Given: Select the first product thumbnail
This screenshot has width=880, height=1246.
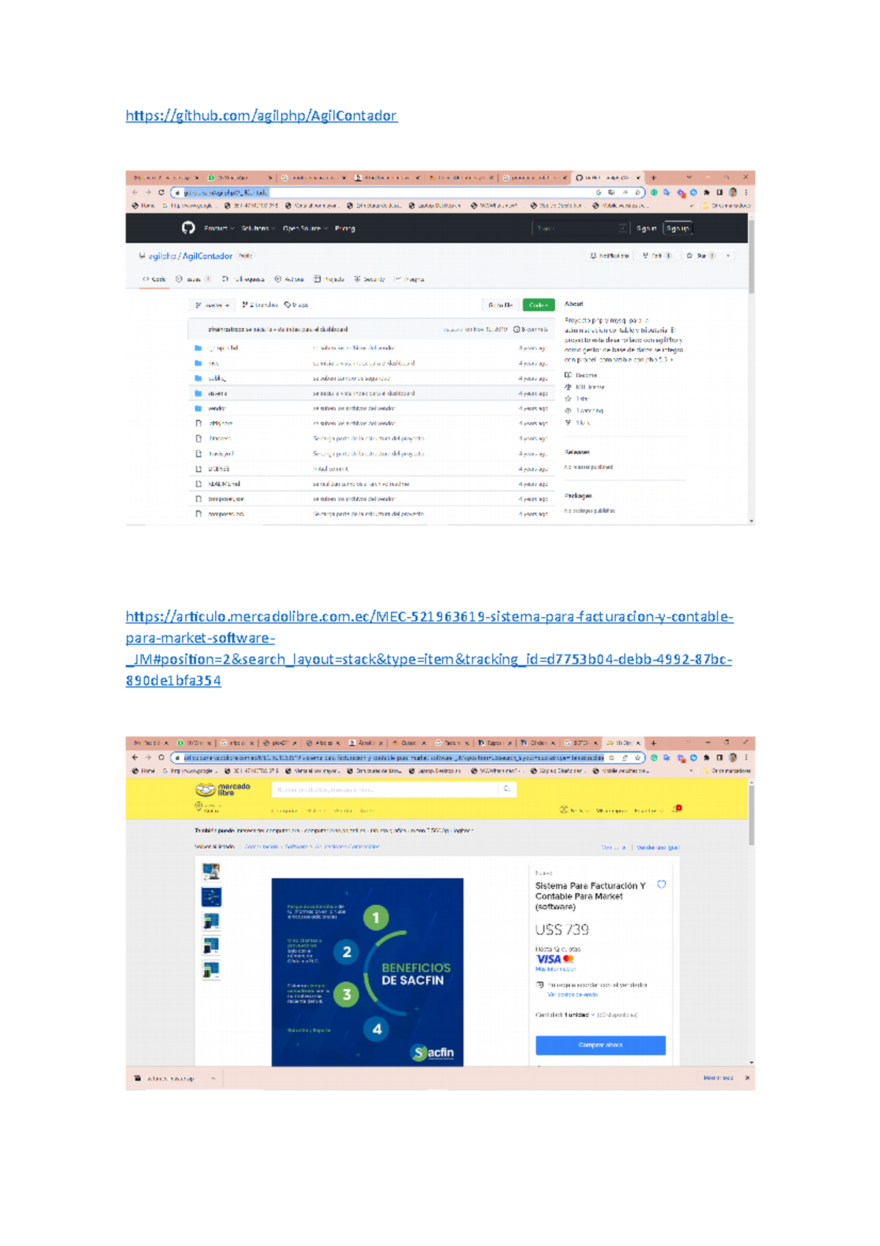Looking at the screenshot, I should 211,872.
